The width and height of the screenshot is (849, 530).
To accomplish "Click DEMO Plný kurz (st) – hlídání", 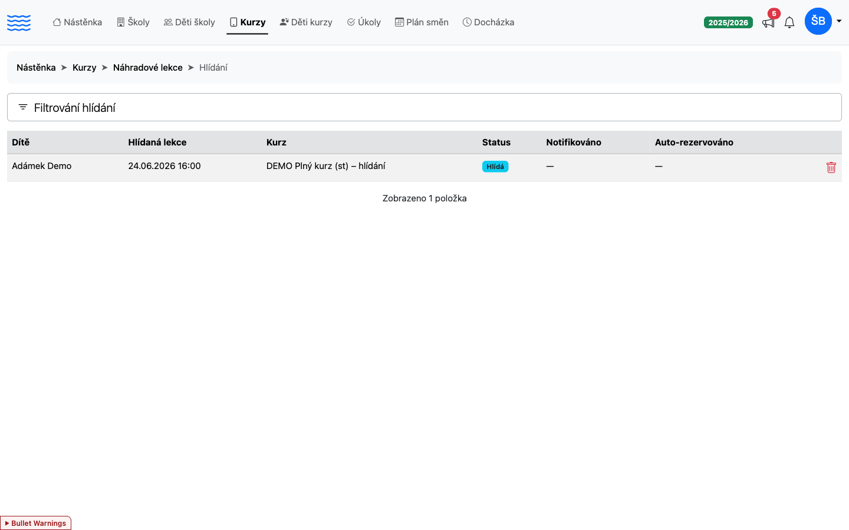I will 326,166.
